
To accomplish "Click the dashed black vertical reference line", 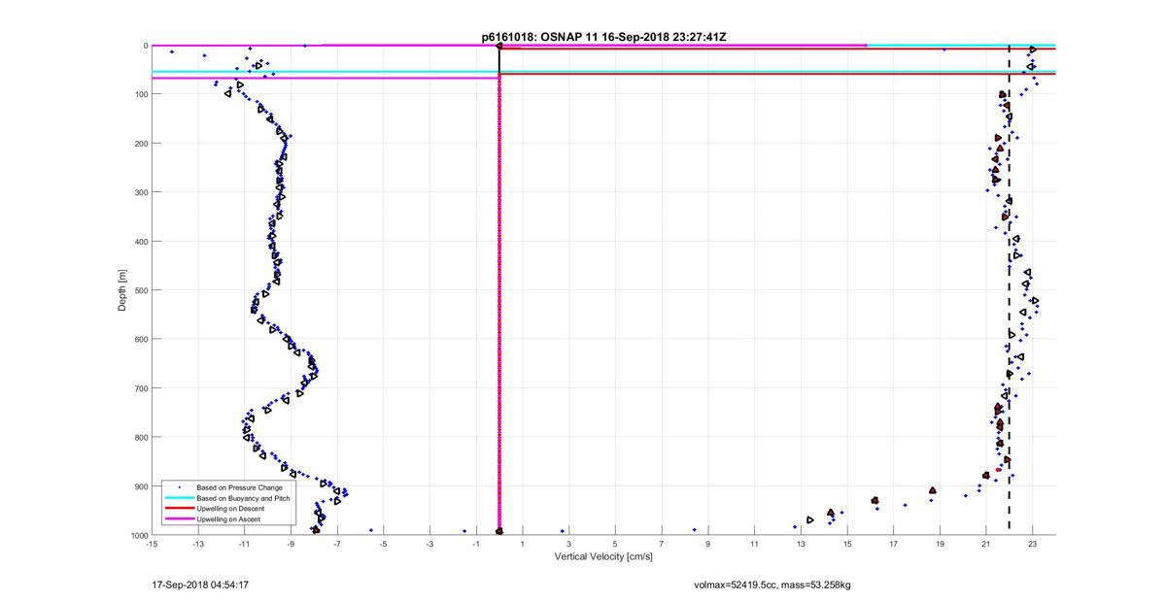I will (x=1010, y=289).
